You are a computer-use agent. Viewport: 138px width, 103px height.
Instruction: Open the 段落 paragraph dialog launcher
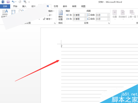point(109,23)
